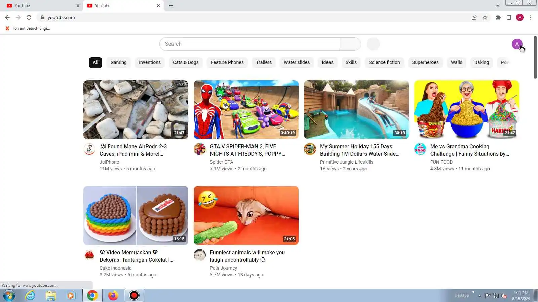
Task: Bookmark this page with the star icon
Action: 485,17
